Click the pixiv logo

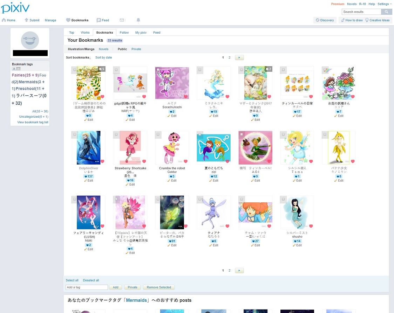click(15, 8)
